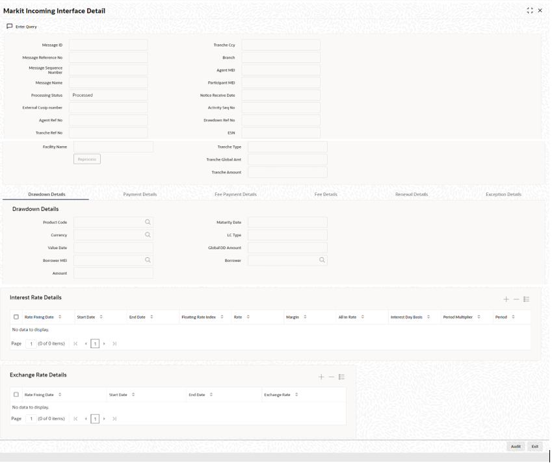Sort by Margin column
The height and width of the screenshot is (463, 552).
pyautogui.click(x=305, y=317)
